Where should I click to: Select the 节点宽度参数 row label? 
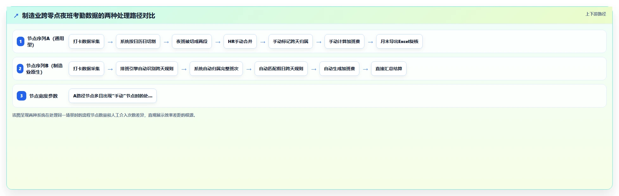[x=43, y=96]
